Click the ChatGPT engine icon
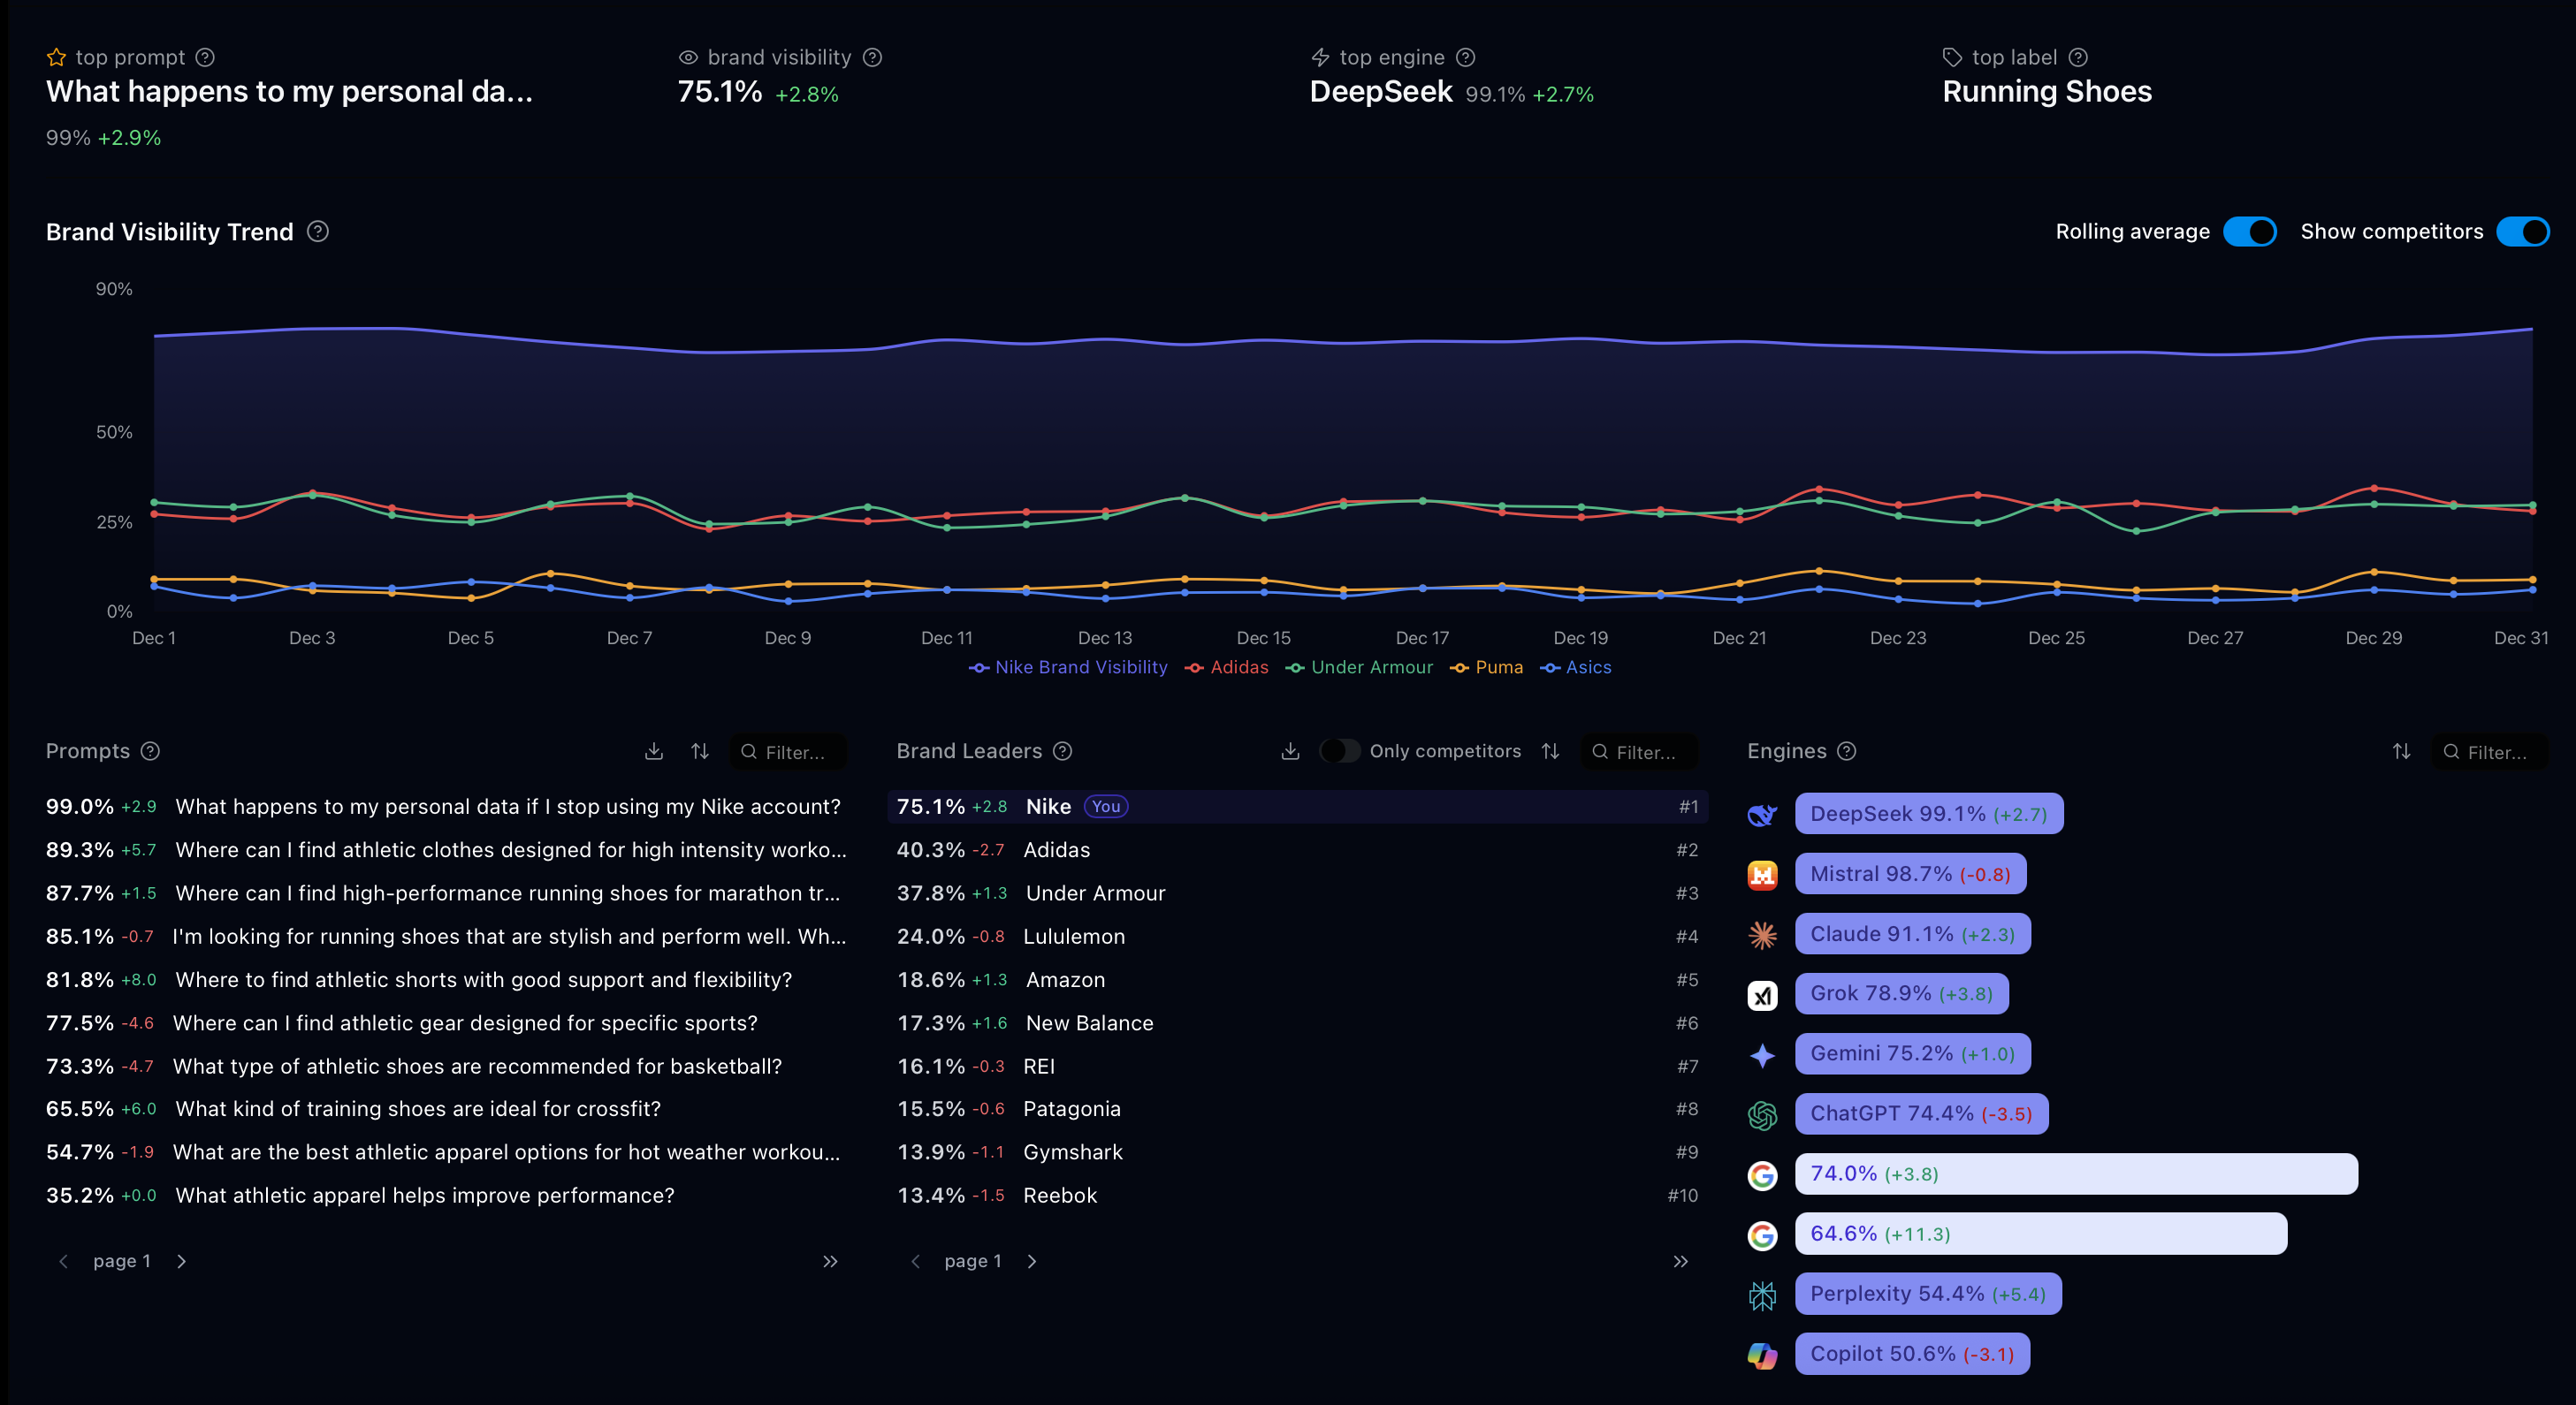This screenshot has width=2576, height=1405. click(1762, 1114)
